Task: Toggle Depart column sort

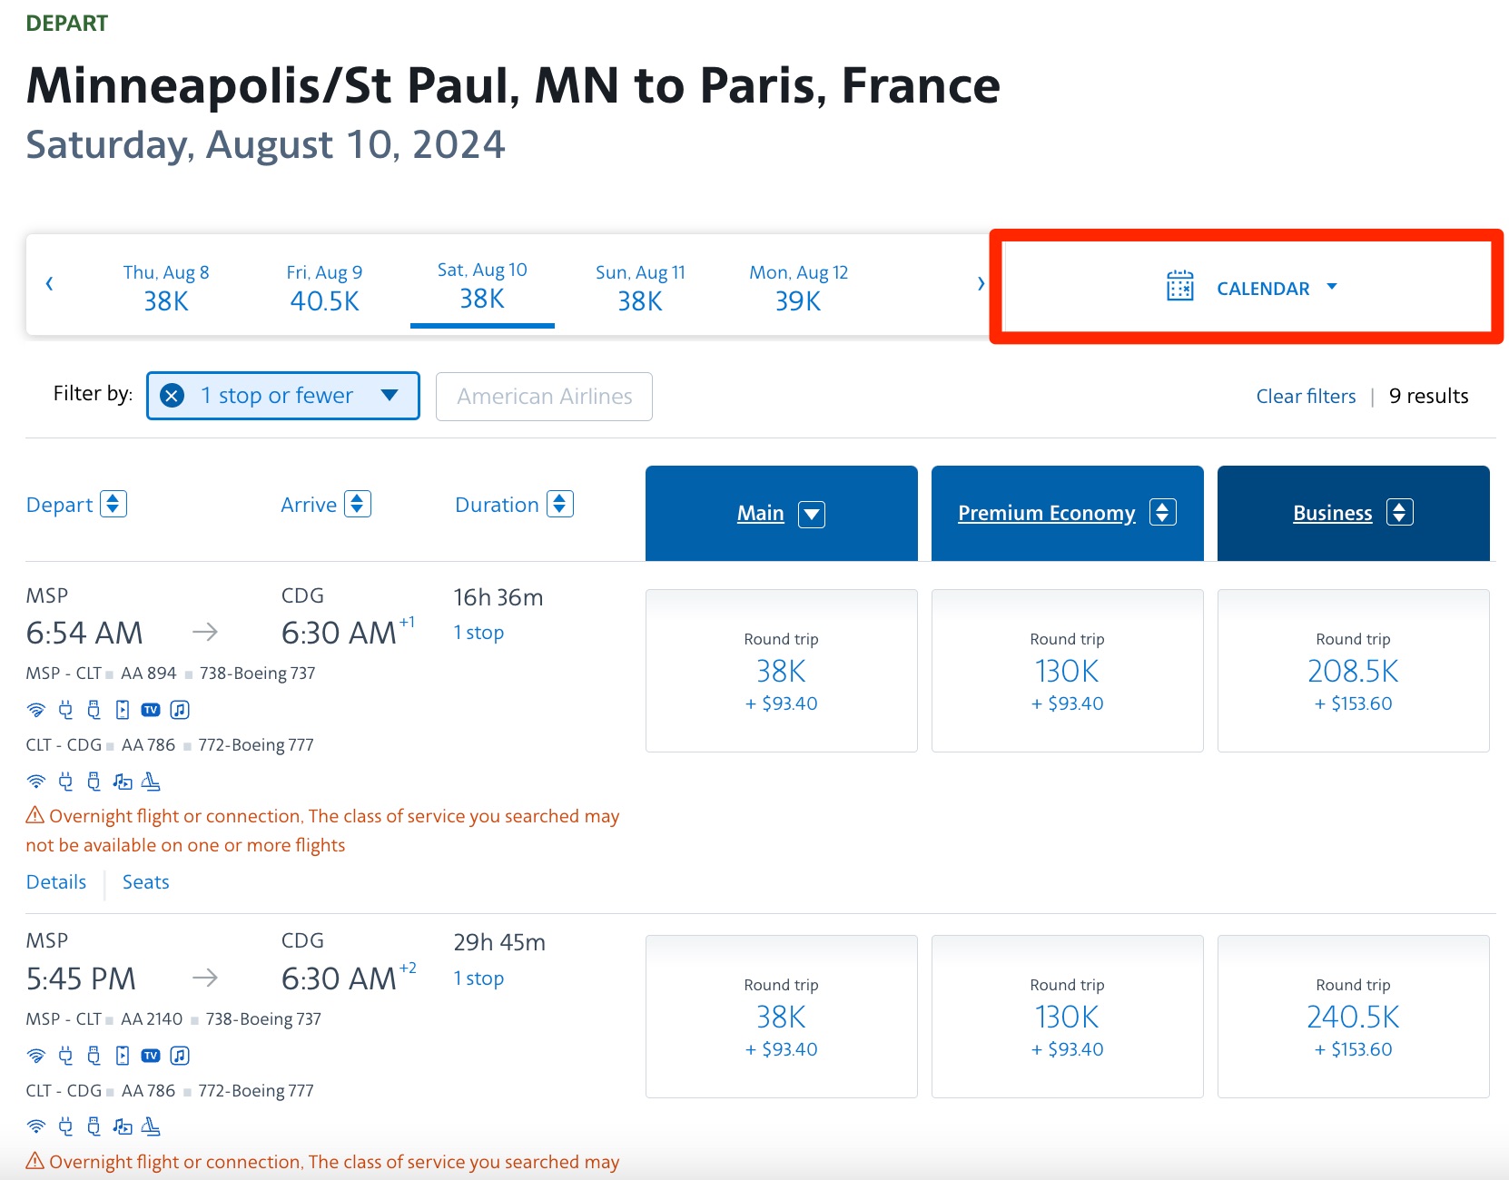Action: pos(113,504)
